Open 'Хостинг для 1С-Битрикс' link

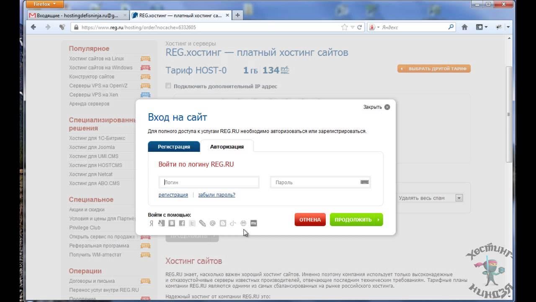(97, 138)
